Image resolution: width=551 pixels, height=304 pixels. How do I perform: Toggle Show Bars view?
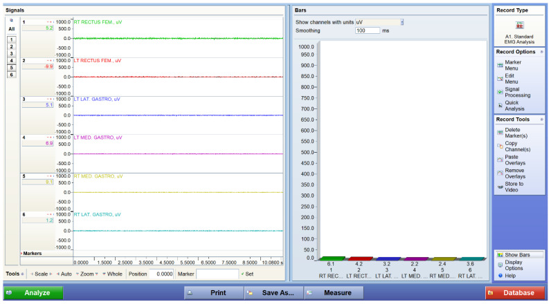(517, 255)
